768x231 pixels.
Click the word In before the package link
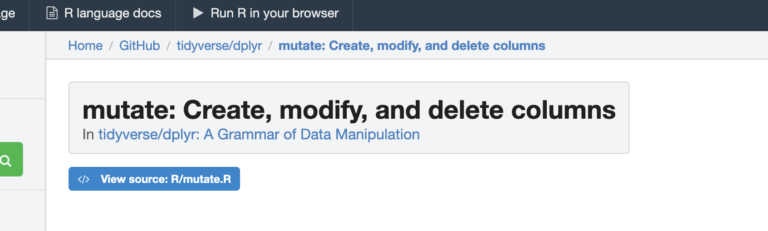coord(88,134)
